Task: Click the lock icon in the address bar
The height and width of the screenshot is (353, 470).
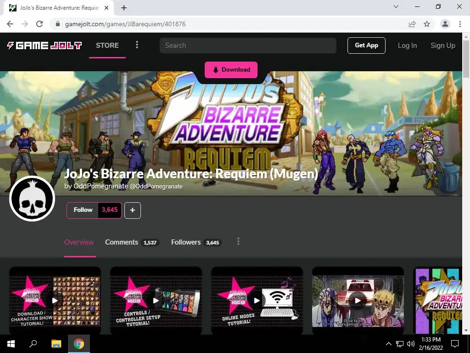Action: [x=58, y=24]
